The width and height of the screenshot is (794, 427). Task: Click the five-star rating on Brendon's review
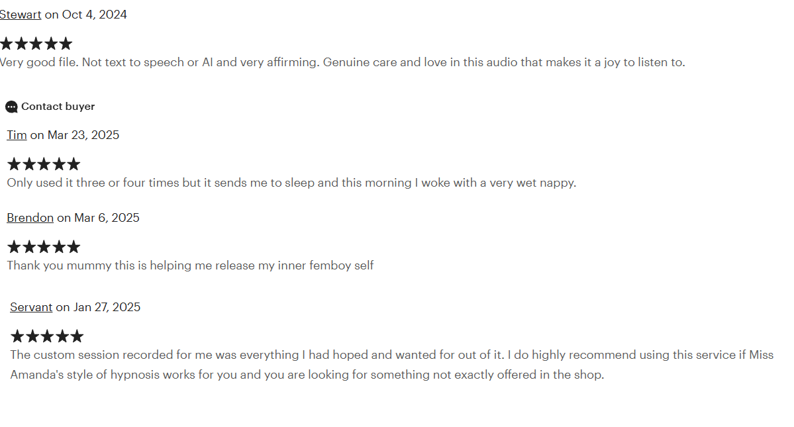click(44, 247)
